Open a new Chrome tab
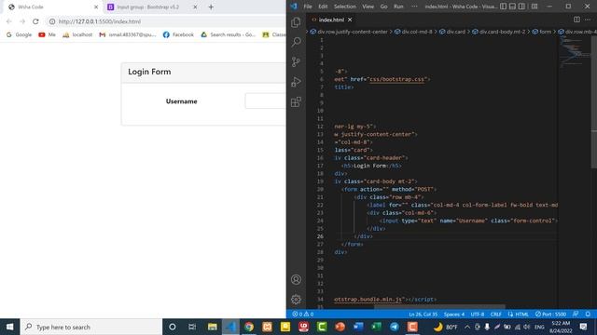The width and height of the screenshot is (597, 335). [211, 7]
